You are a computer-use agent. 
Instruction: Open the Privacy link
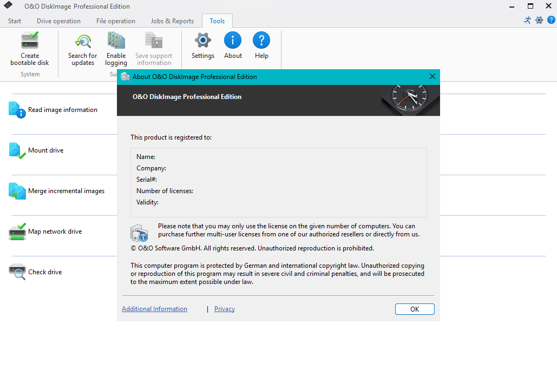(225, 309)
